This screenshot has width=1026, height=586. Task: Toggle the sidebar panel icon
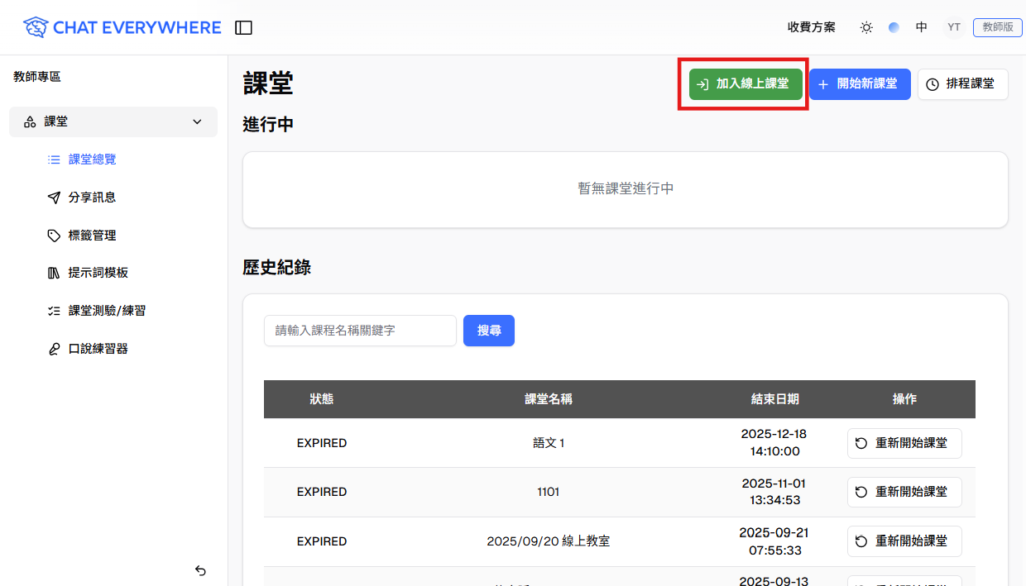[243, 27]
